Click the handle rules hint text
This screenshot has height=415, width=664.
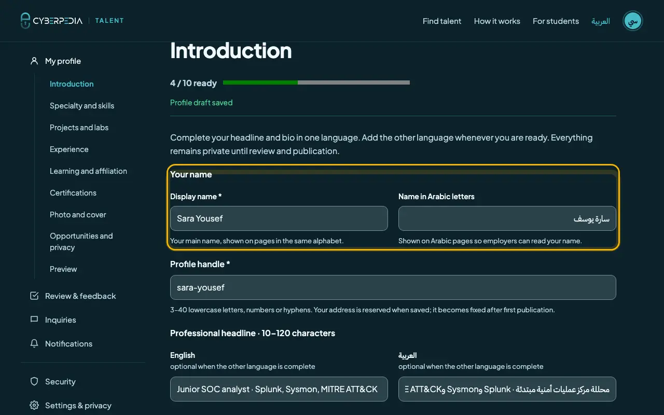pos(363,310)
